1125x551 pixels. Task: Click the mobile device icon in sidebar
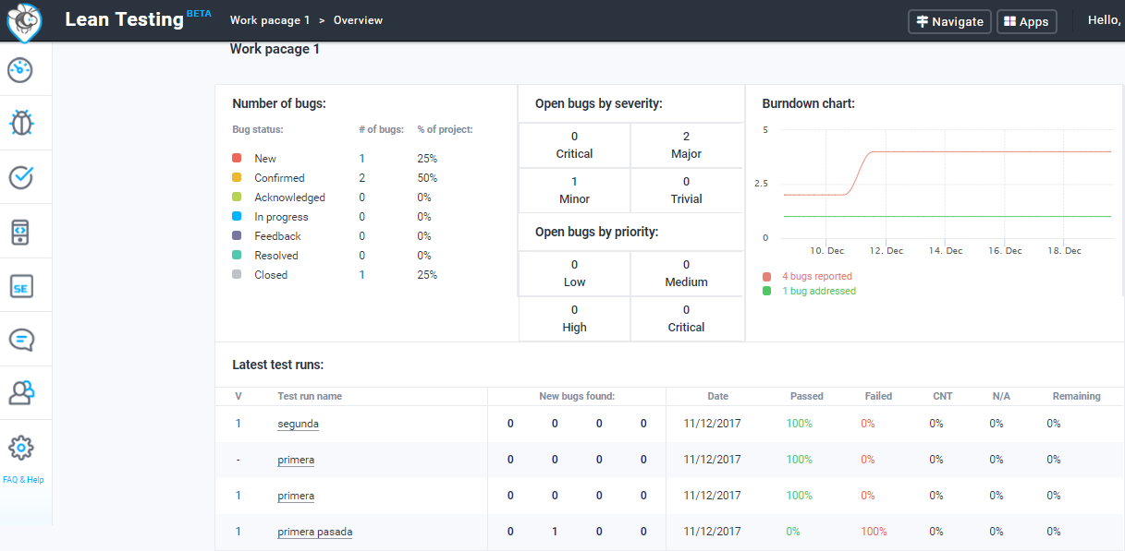[x=21, y=232]
